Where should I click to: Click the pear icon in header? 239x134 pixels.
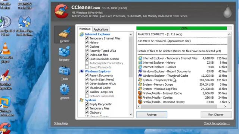[x=227, y=12]
